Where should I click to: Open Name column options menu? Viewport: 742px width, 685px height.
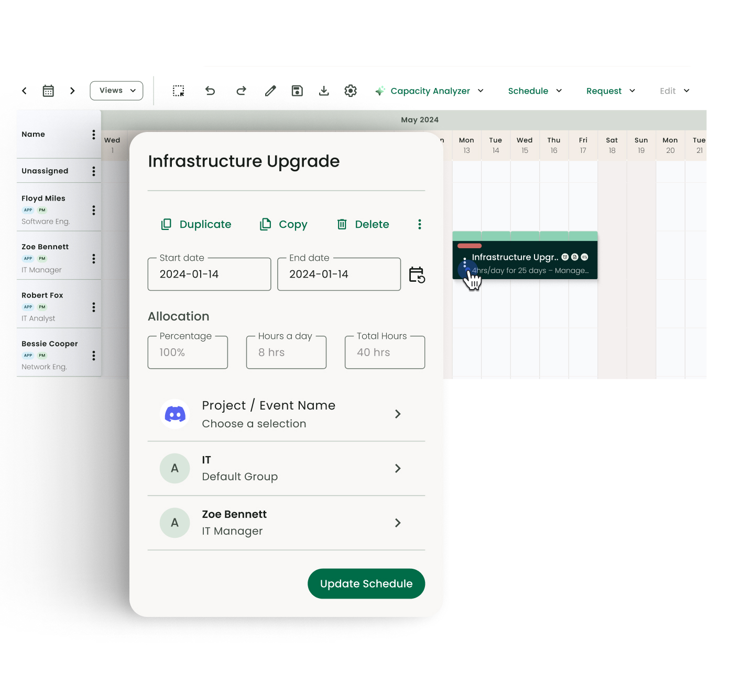coord(94,135)
